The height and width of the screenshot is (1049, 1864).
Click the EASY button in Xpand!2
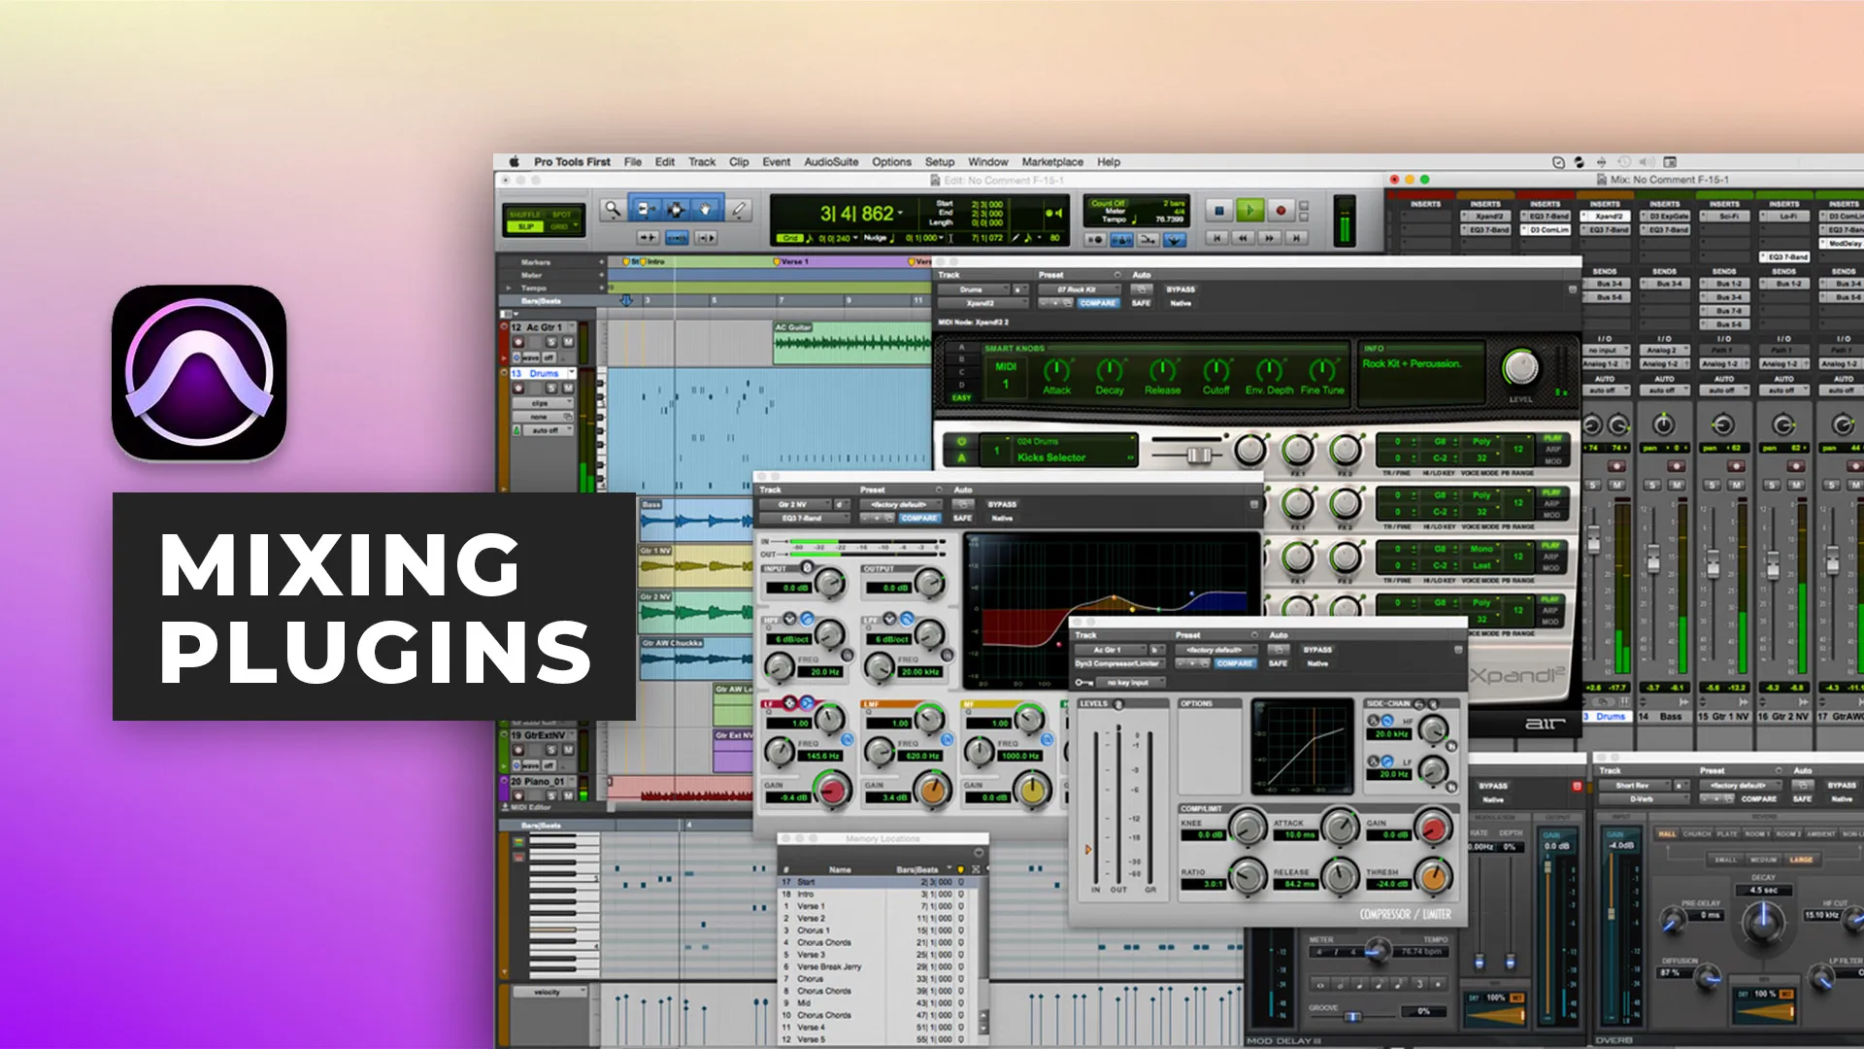pyautogui.click(x=961, y=397)
